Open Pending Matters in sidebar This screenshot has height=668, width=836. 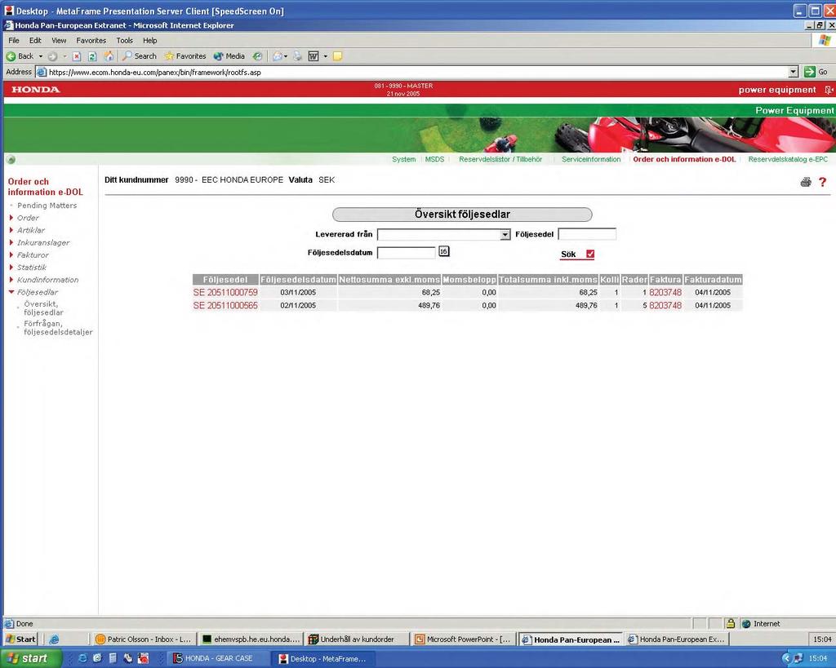pos(47,205)
